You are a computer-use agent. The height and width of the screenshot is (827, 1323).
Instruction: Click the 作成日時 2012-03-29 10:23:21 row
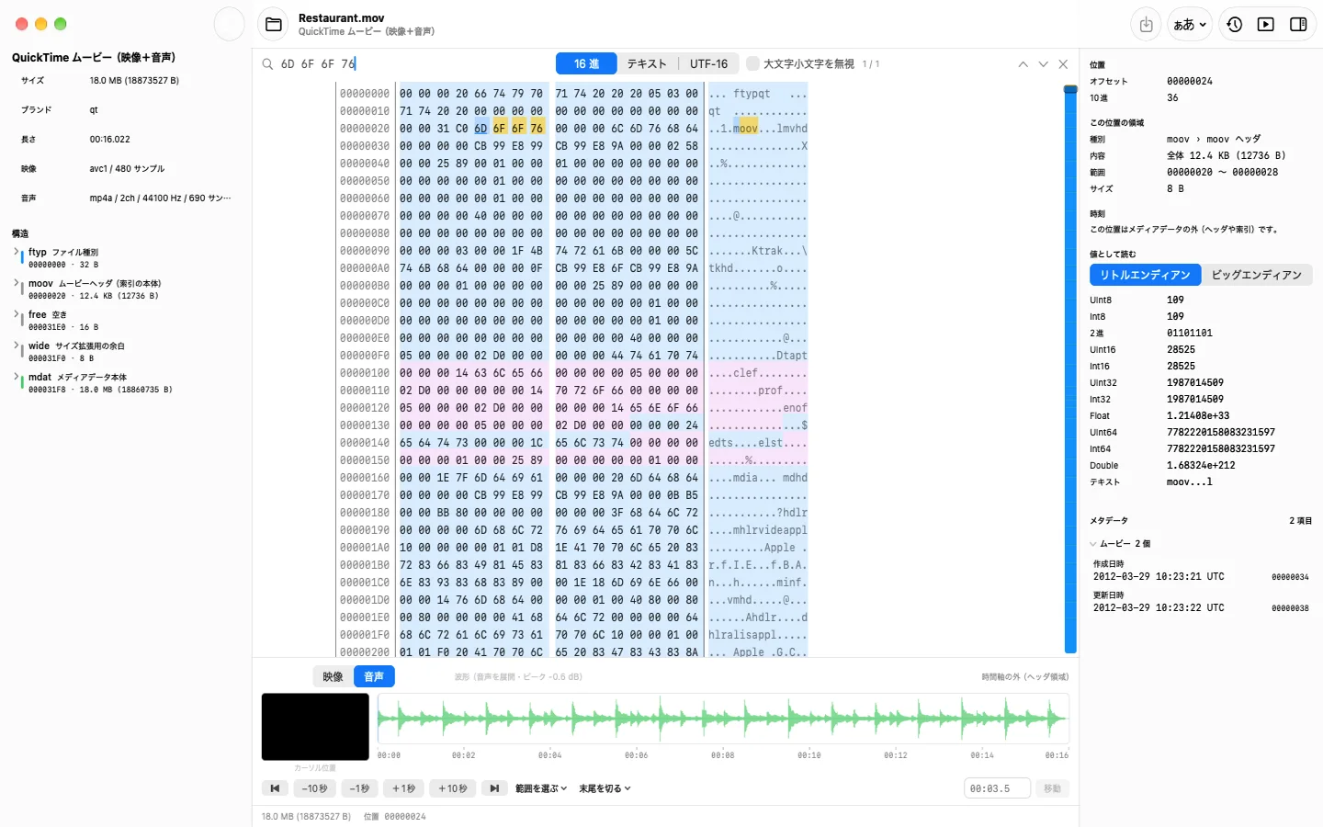[1201, 571]
